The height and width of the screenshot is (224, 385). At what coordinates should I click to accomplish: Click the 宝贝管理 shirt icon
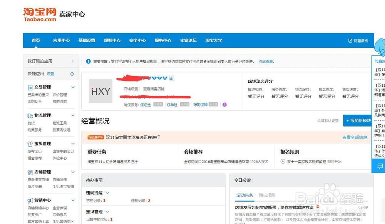30,144
